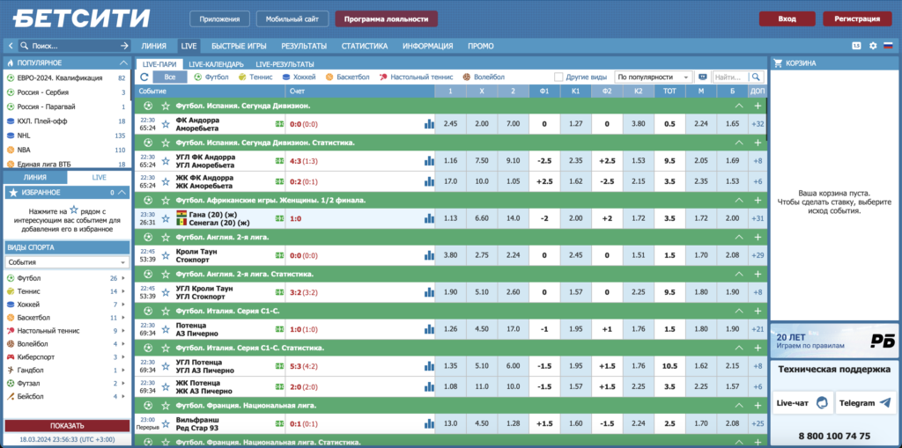The image size is (902, 448).
Task: Star the ЖК Потенца statistics row
Action: 166,386
